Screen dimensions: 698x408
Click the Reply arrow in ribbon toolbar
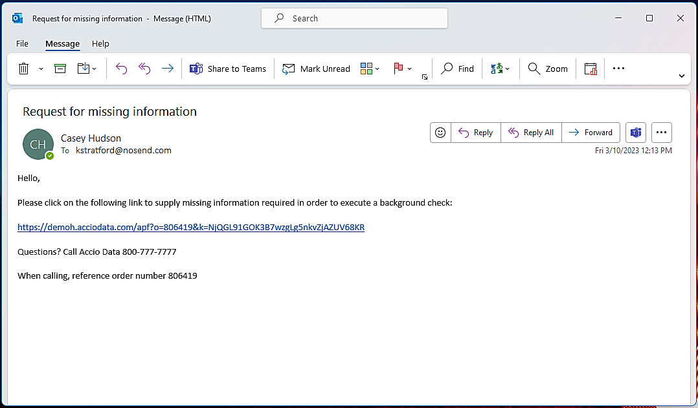tap(122, 69)
